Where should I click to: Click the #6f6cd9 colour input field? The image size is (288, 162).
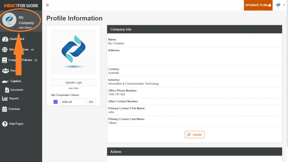(73, 102)
